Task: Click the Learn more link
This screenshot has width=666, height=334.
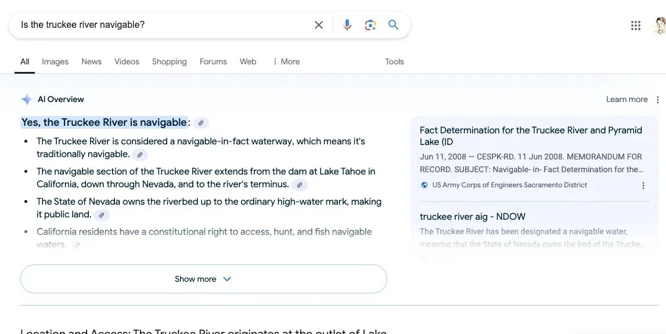Action: 627,100
